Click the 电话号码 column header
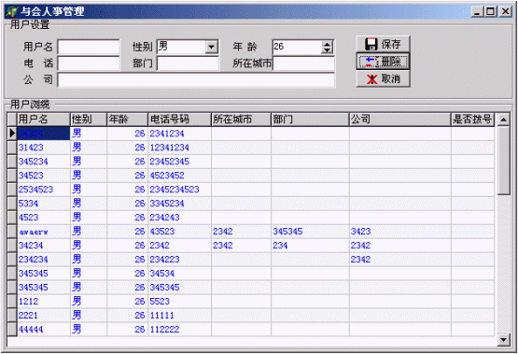 pyautogui.click(x=180, y=120)
